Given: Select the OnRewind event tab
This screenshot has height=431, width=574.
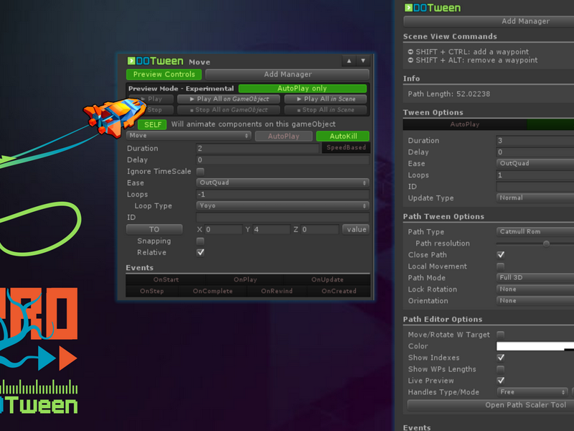Looking at the screenshot, I should 277,291.
